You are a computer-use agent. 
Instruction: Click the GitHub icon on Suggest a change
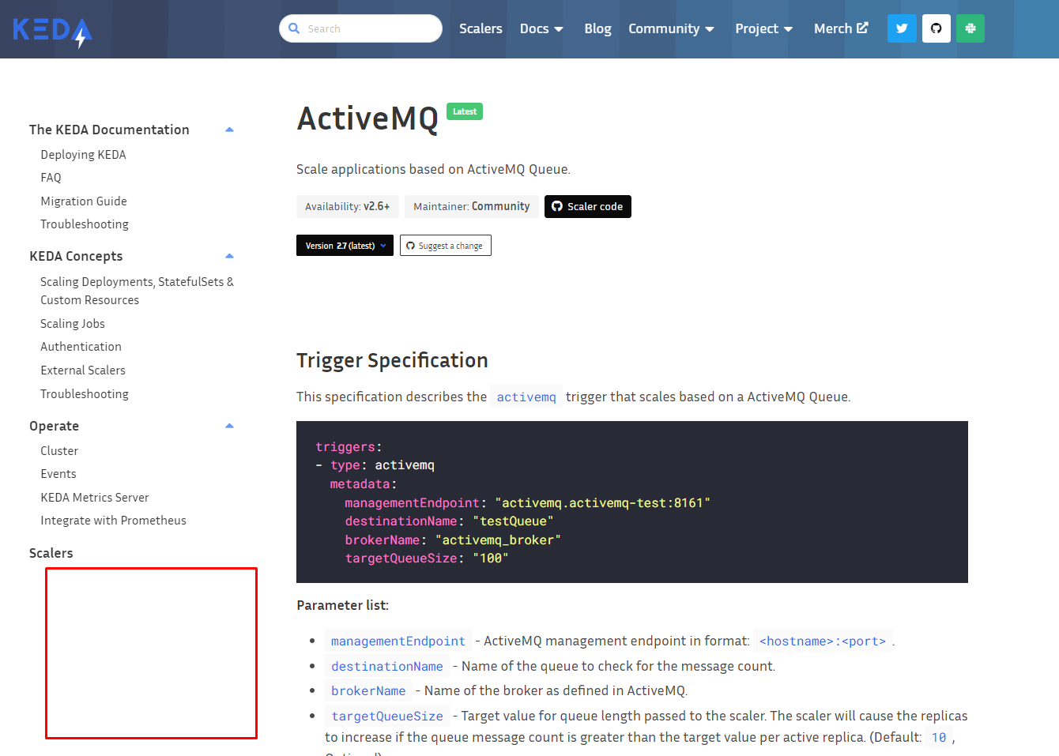click(410, 245)
